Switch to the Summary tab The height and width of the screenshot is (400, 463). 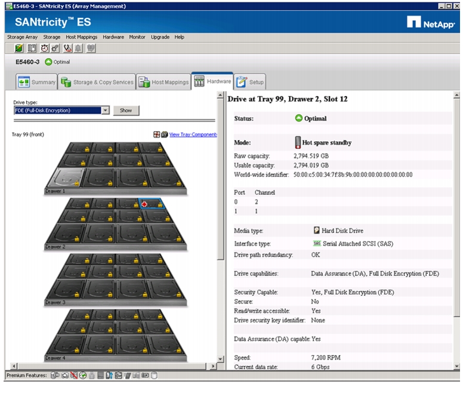36,82
